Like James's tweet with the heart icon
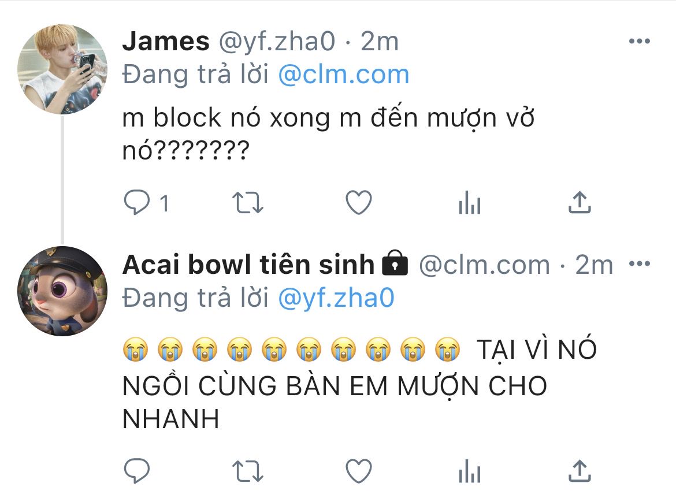 tap(359, 203)
